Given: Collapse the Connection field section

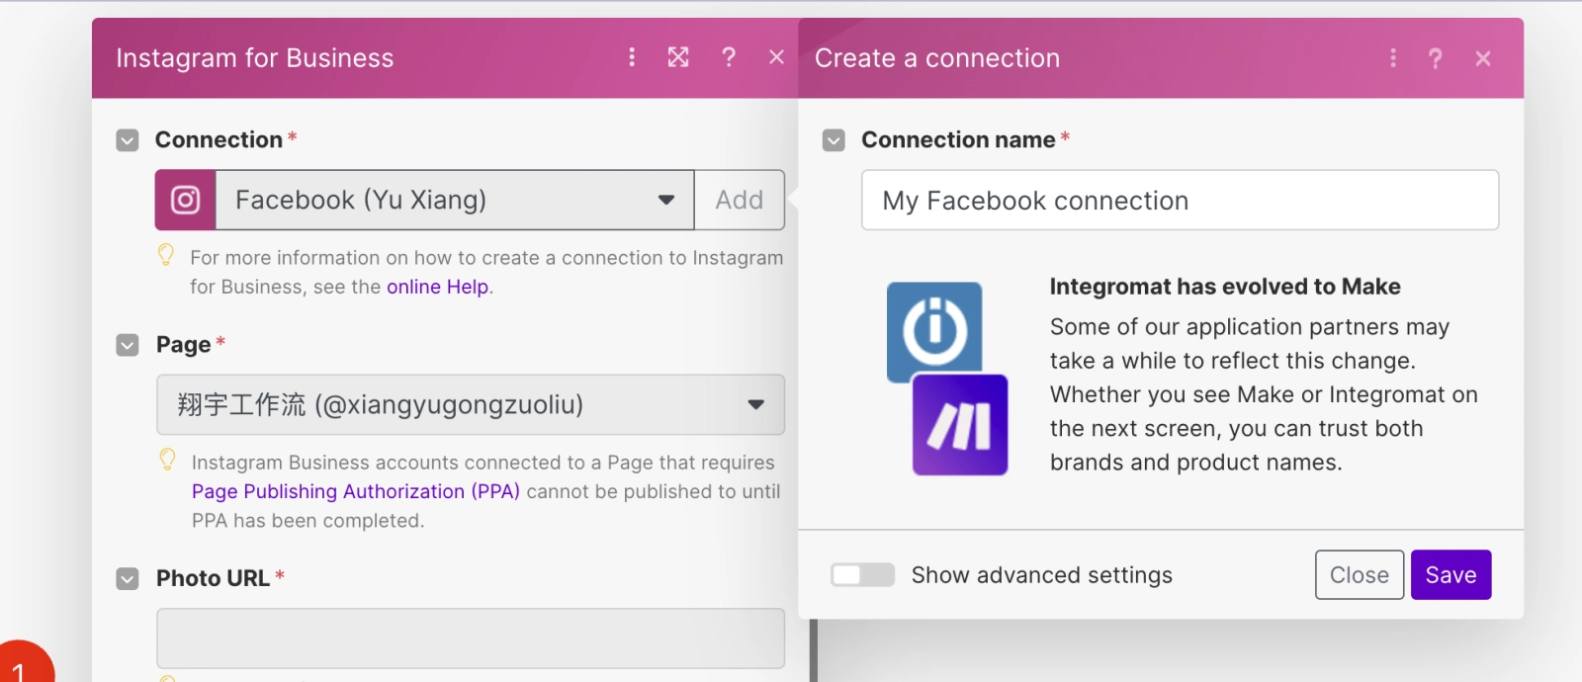Looking at the screenshot, I should (x=128, y=140).
